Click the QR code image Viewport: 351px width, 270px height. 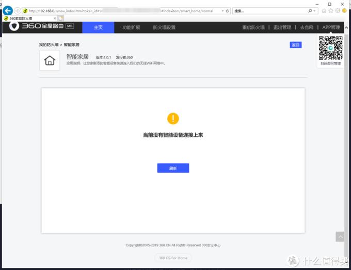(x=331, y=48)
